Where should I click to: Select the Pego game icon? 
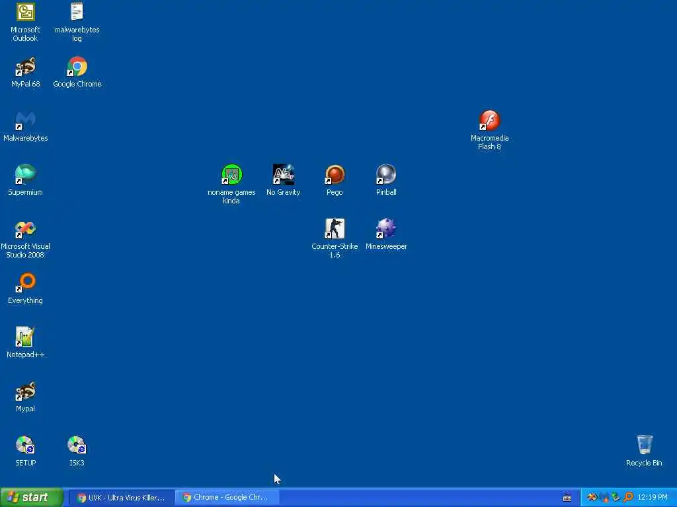(x=335, y=181)
